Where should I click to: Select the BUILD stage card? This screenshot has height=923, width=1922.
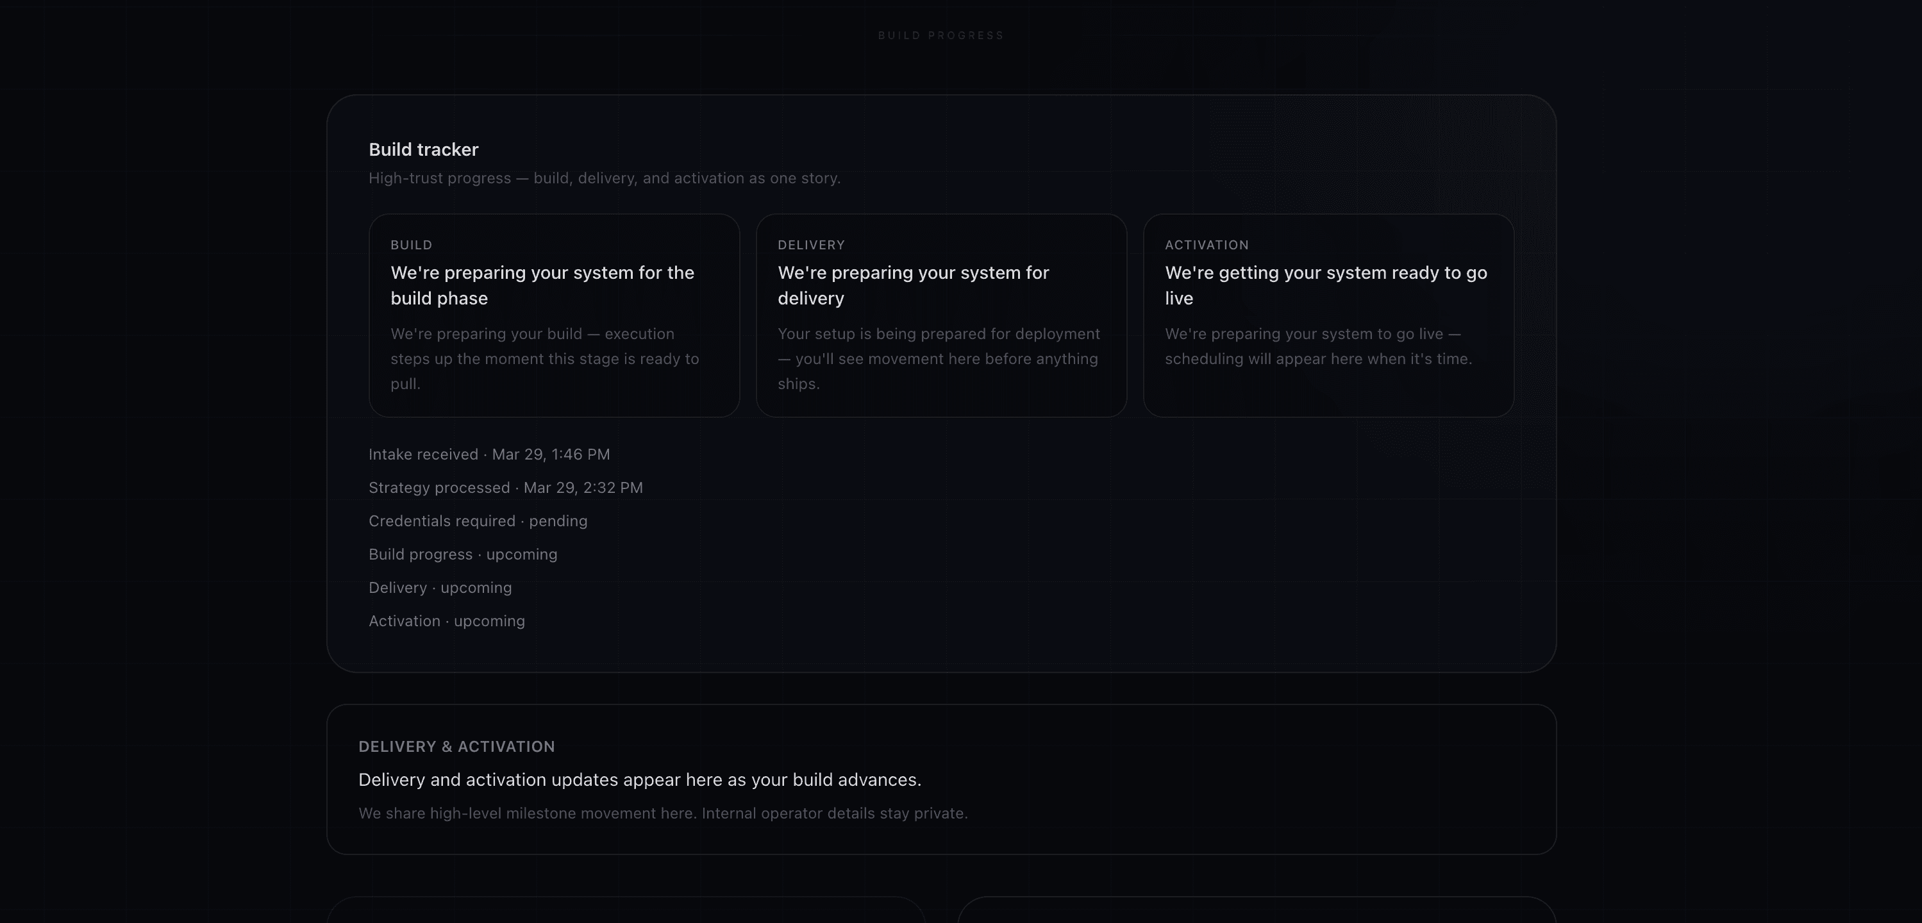pos(554,315)
